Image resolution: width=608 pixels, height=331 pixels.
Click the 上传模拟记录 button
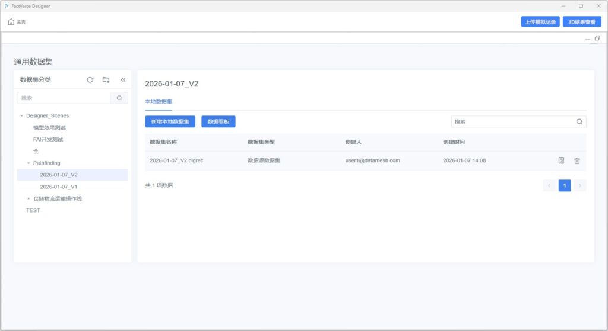pyautogui.click(x=540, y=22)
